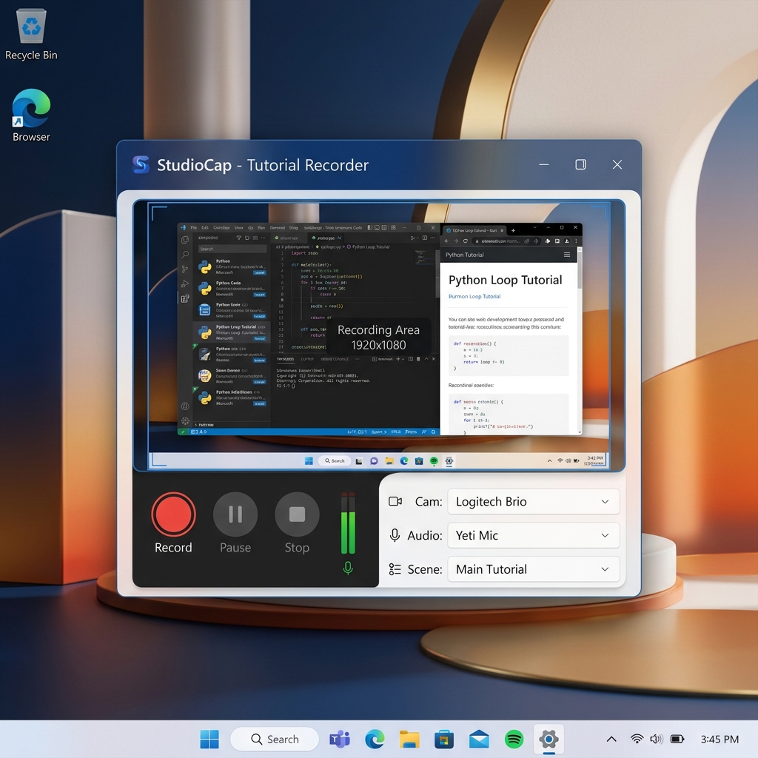Click the hamburger menu on preview's Python Tutorial page
Image resolution: width=758 pixels, height=758 pixels.
click(567, 255)
